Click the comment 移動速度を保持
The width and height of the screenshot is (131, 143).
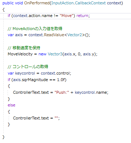coord(24,48)
